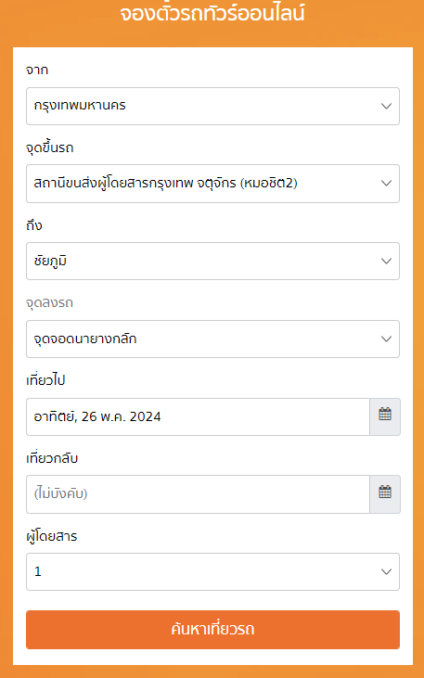Viewport: 424px width, 678px height.
Task: Click the เที่ยวไป date field showing 26 พ.ค. 2024
Action: point(198,416)
